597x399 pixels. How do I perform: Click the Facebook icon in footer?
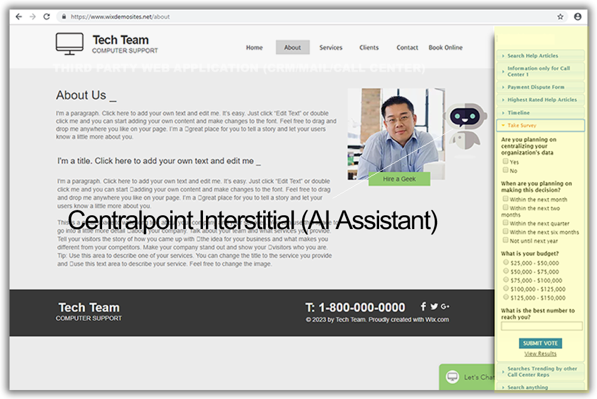[423, 307]
